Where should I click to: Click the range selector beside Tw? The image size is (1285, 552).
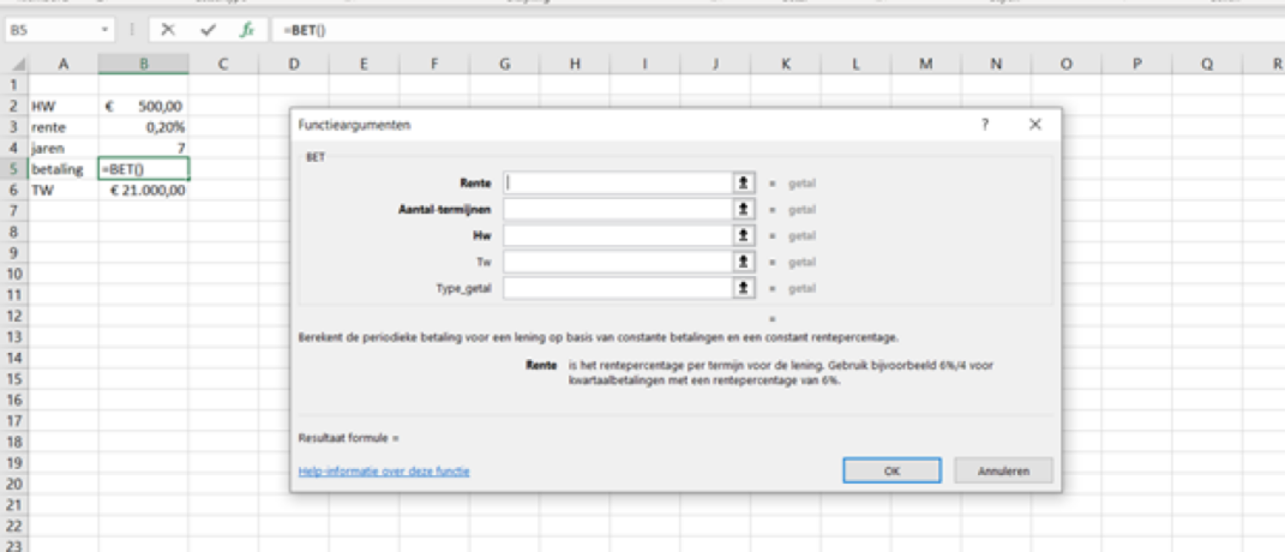click(x=743, y=262)
